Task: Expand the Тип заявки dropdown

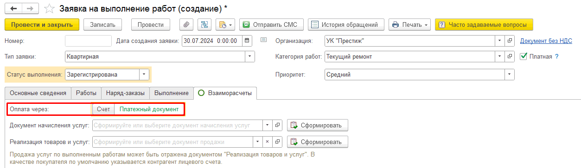Action: (250, 57)
